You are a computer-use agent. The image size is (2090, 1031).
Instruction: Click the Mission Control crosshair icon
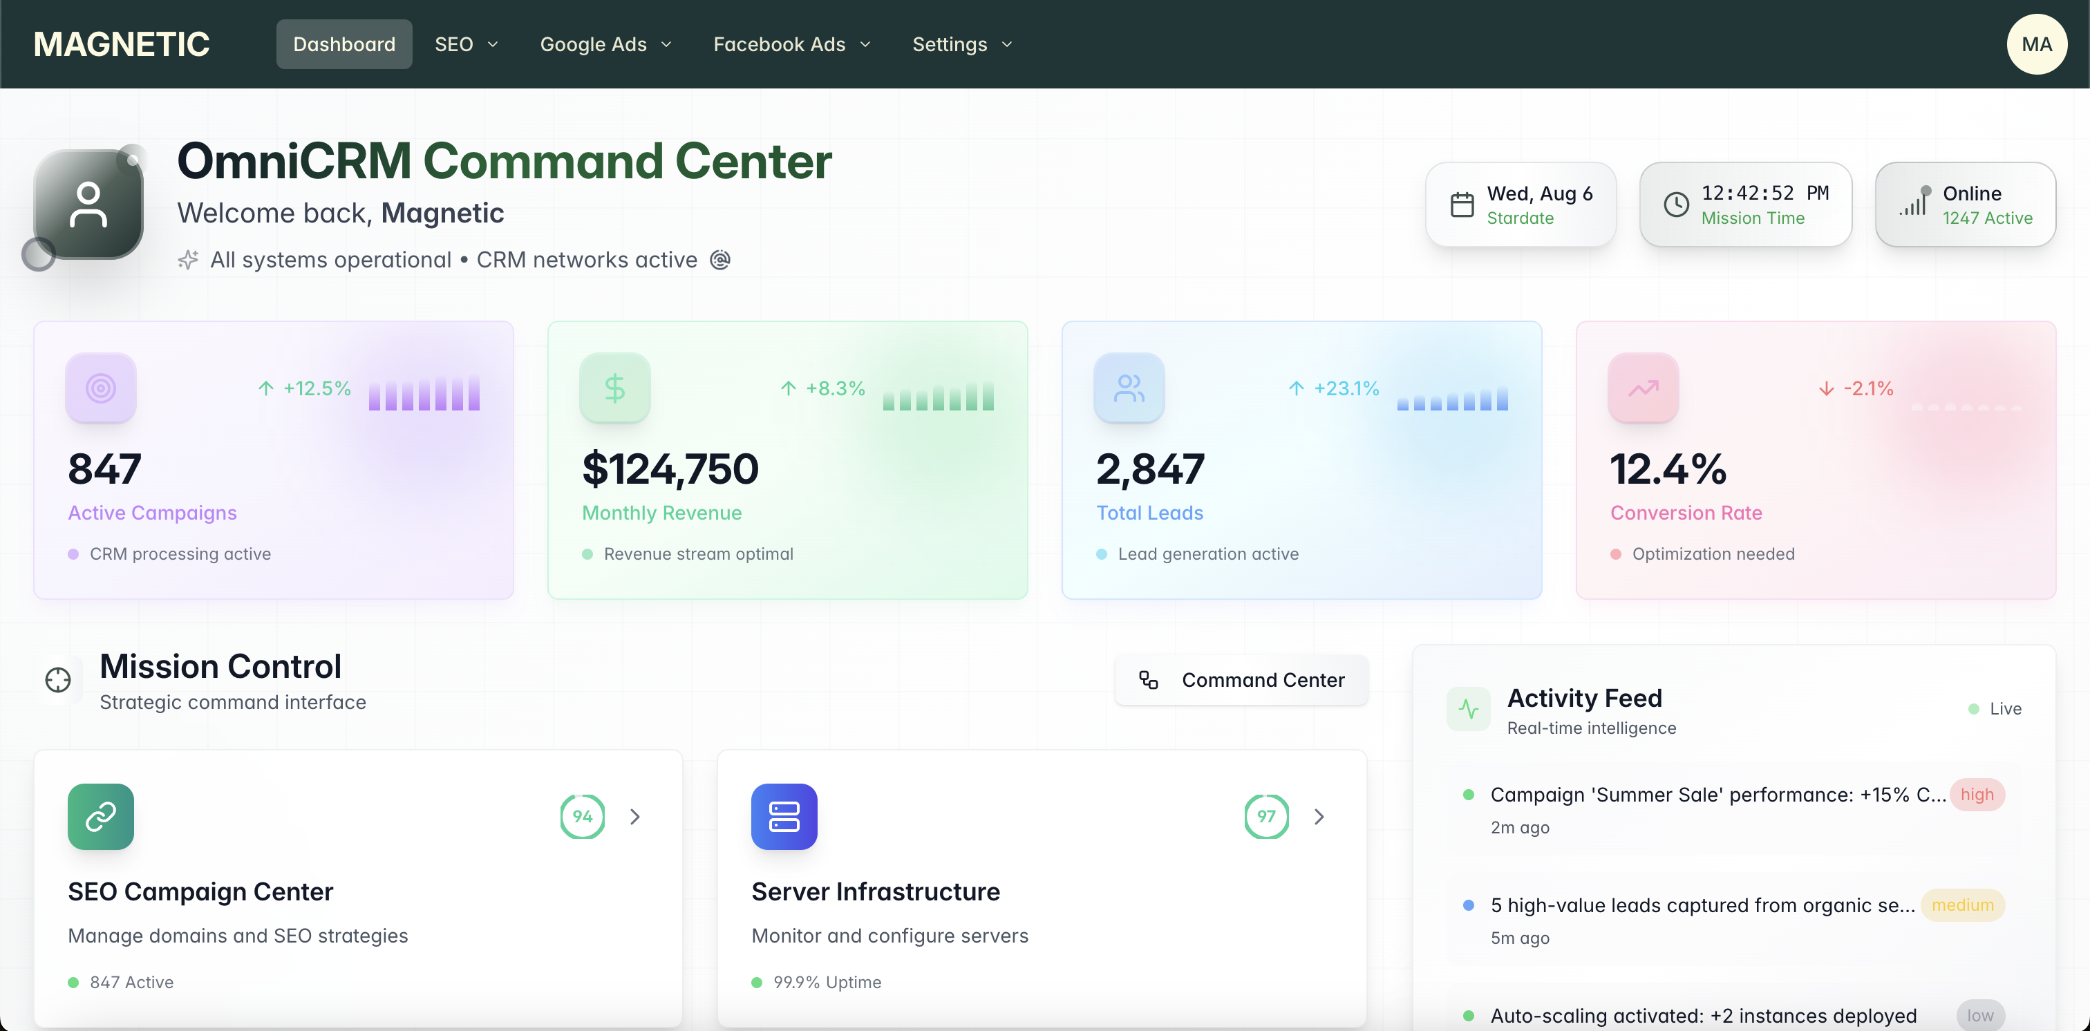57,681
